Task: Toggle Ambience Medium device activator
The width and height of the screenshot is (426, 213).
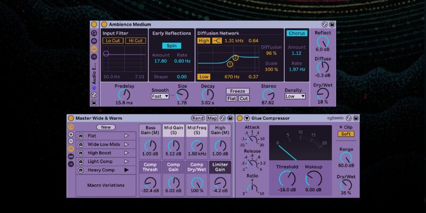Action: coord(94,24)
